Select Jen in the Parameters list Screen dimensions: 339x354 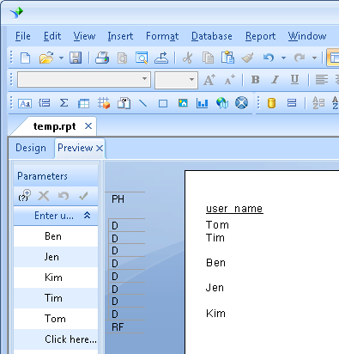(x=56, y=257)
